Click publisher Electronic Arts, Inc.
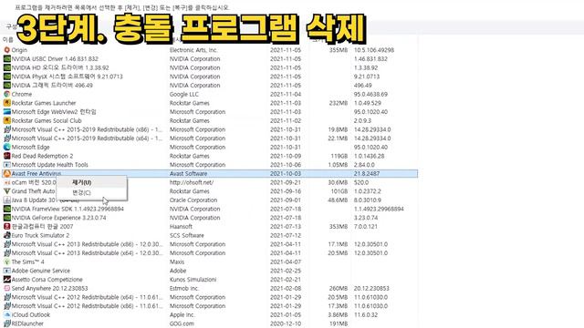The height and width of the screenshot is (328, 584). click(x=193, y=50)
